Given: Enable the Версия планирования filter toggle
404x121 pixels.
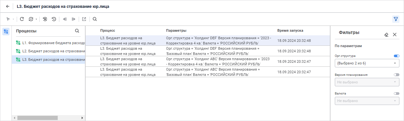Looking at the screenshot, I should pyautogui.click(x=396, y=75).
